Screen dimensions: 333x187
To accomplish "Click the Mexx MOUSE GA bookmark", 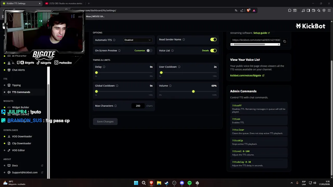I will tap(95, 16).
